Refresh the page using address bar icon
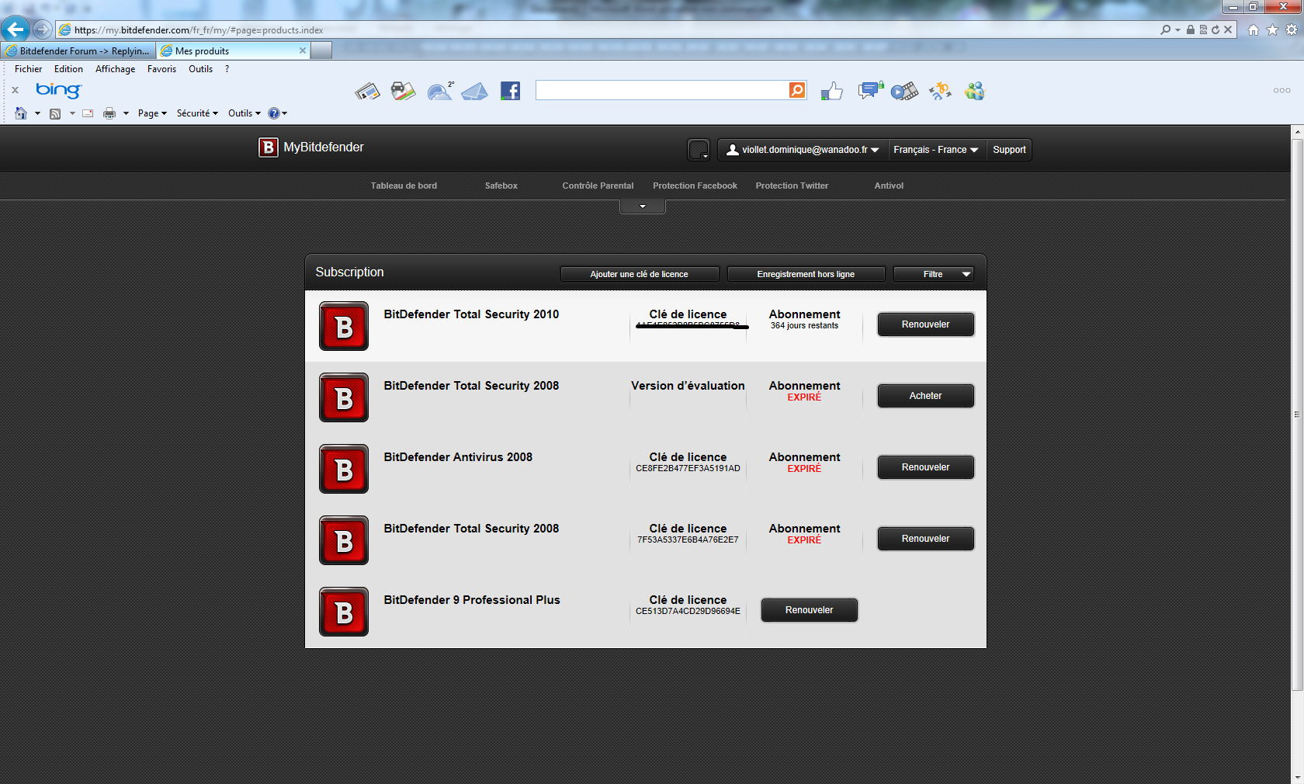This screenshot has height=784, width=1304. click(1216, 29)
